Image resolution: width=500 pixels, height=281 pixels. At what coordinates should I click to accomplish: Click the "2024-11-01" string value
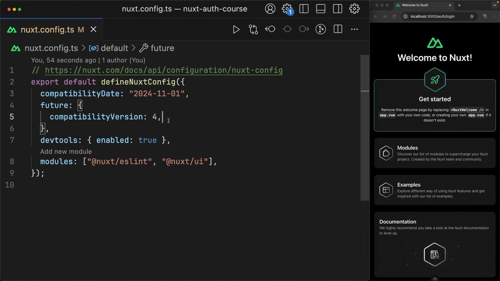[x=157, y=94]
